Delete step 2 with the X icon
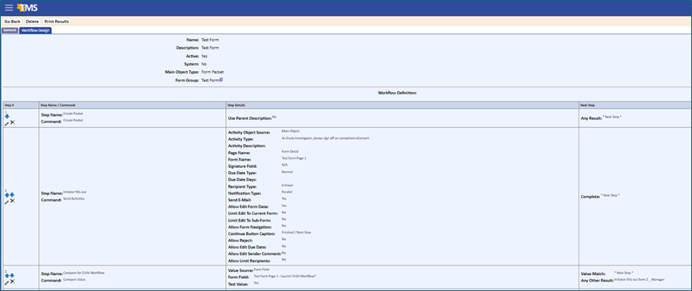692x291 pixels. click(12, 201)
